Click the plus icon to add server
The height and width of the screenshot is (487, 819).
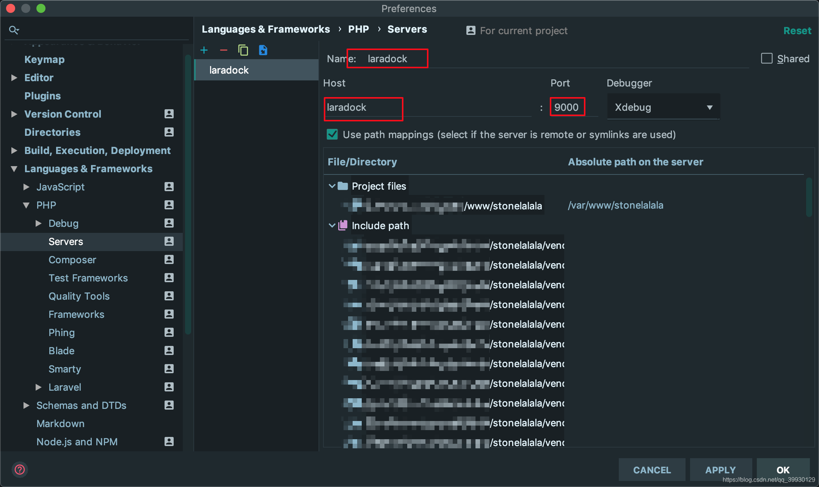204,50
